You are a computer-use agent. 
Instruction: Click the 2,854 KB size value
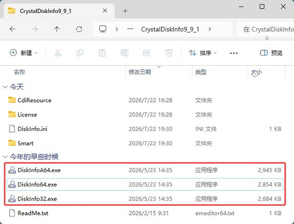coord(269,184)
